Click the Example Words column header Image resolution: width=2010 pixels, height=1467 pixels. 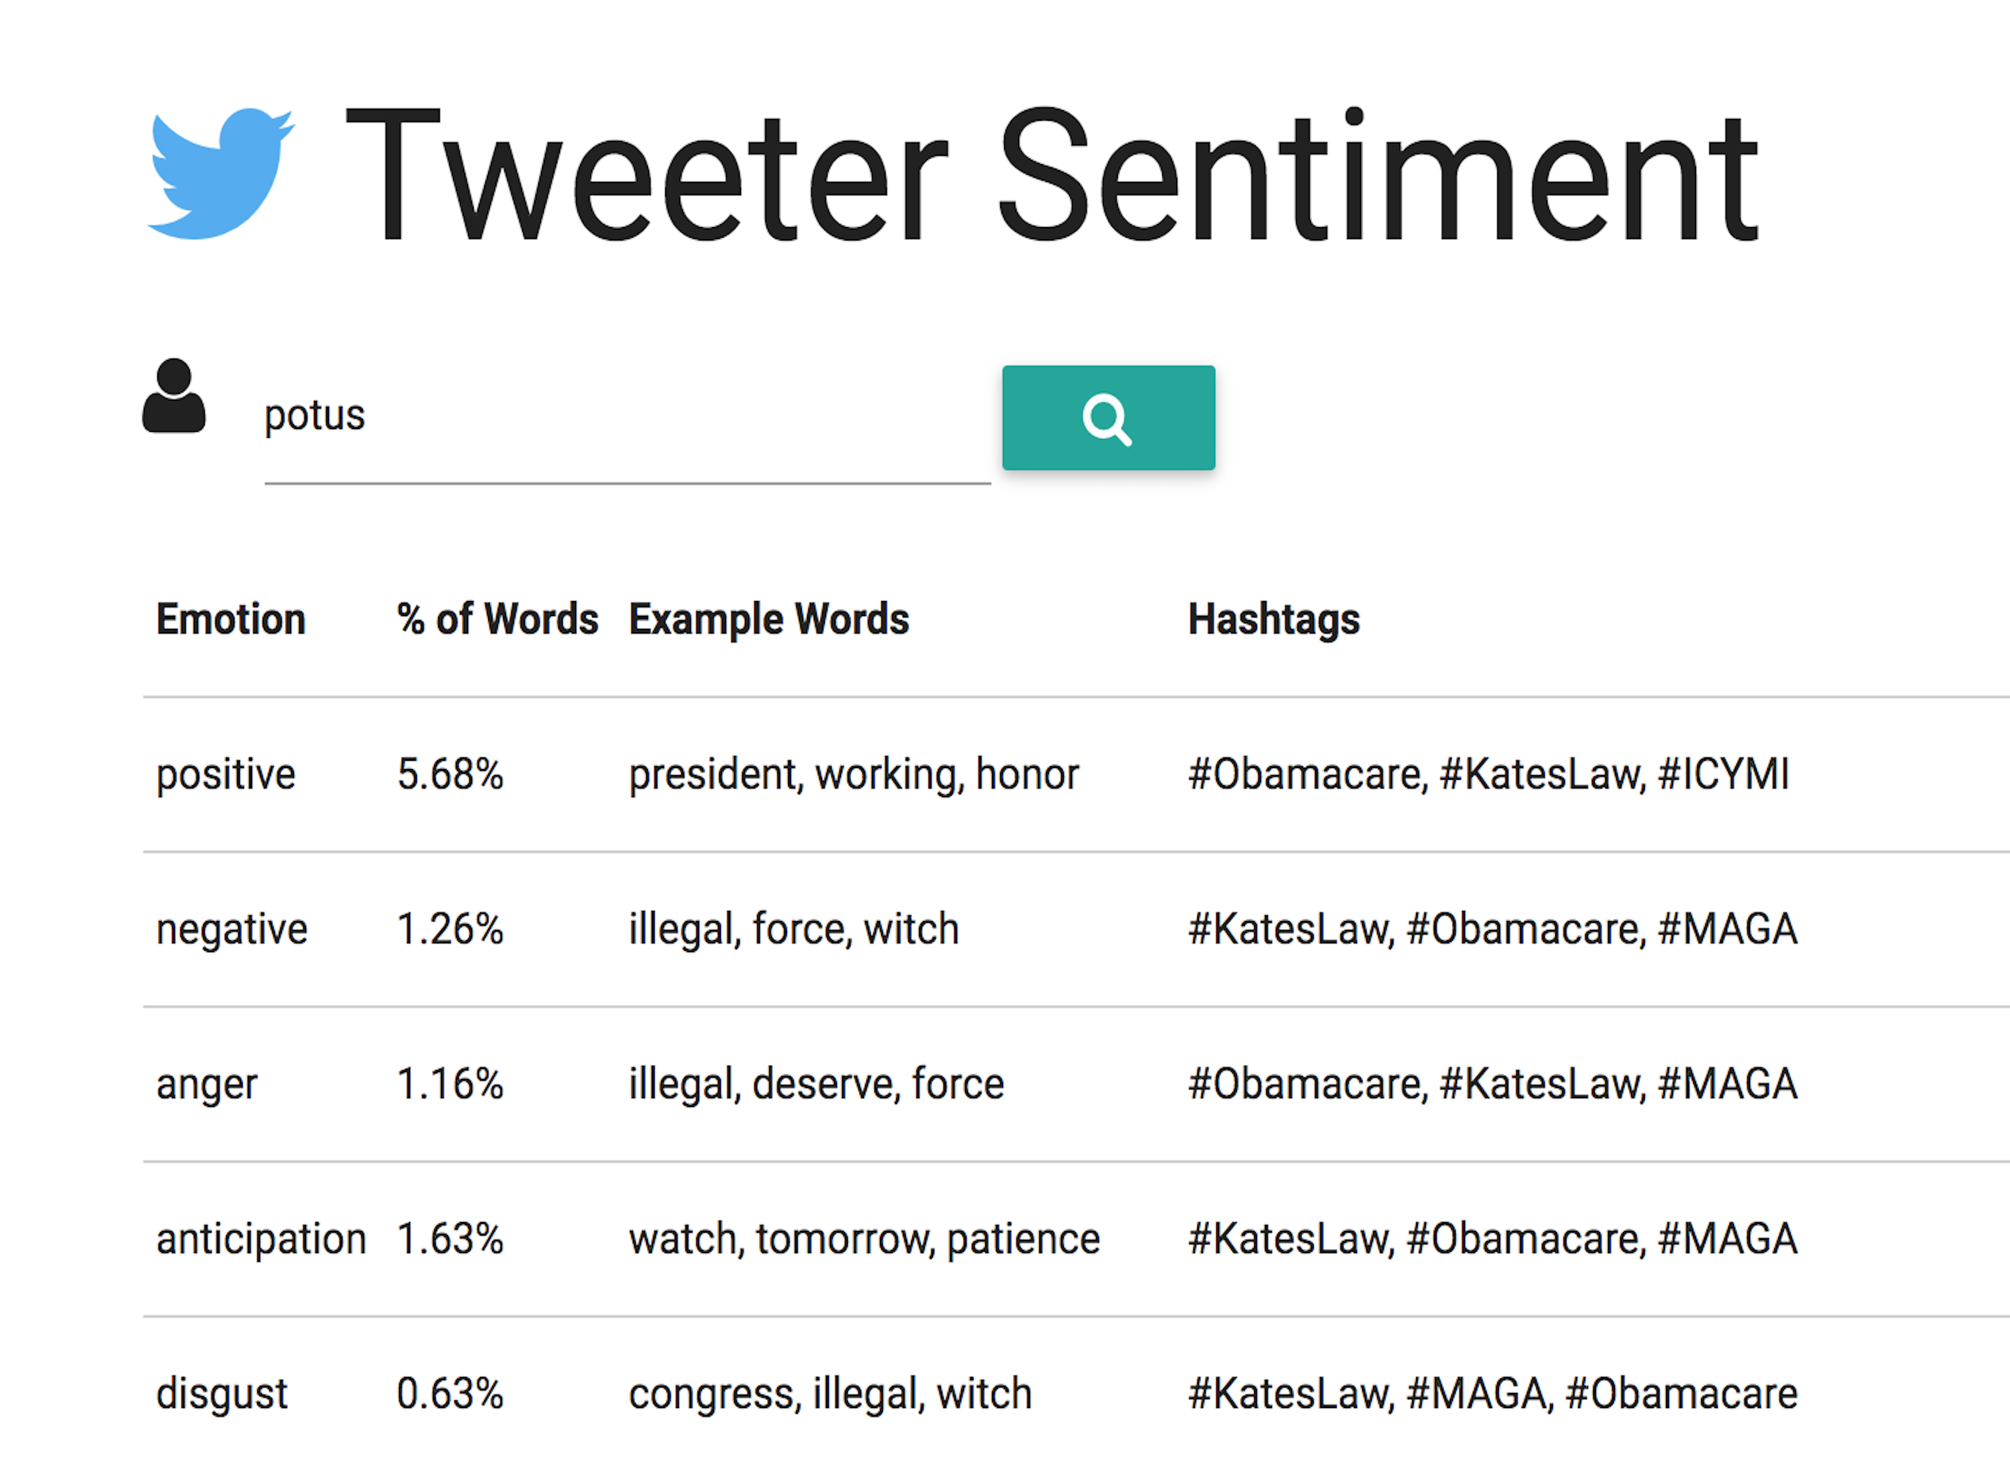(769, 620)
